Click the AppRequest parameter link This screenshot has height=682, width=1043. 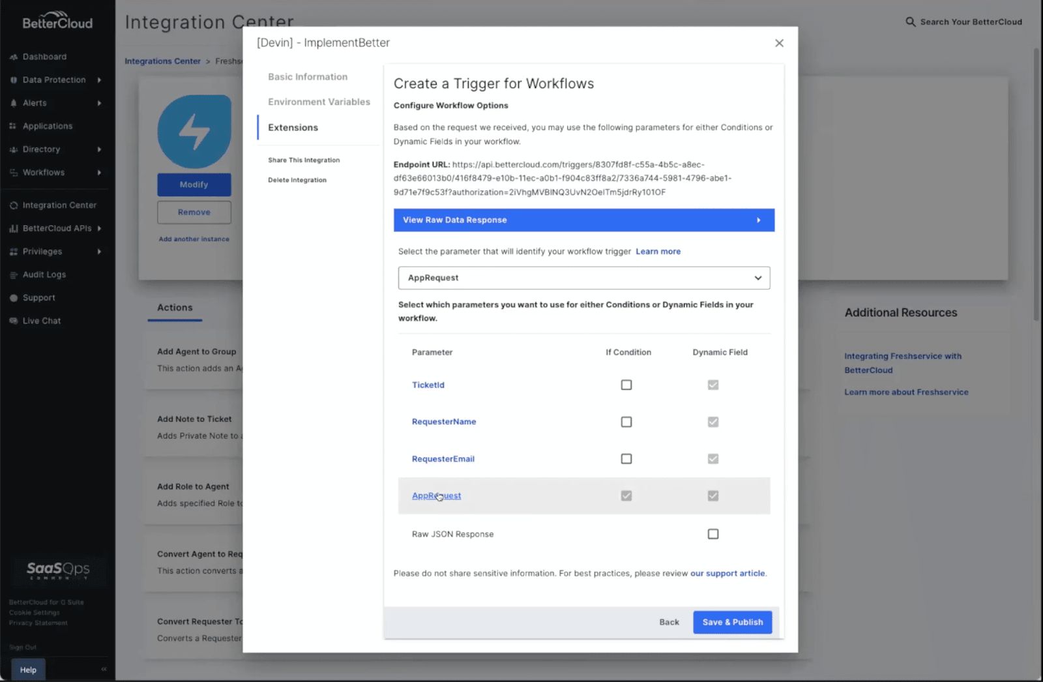[436, 496]
